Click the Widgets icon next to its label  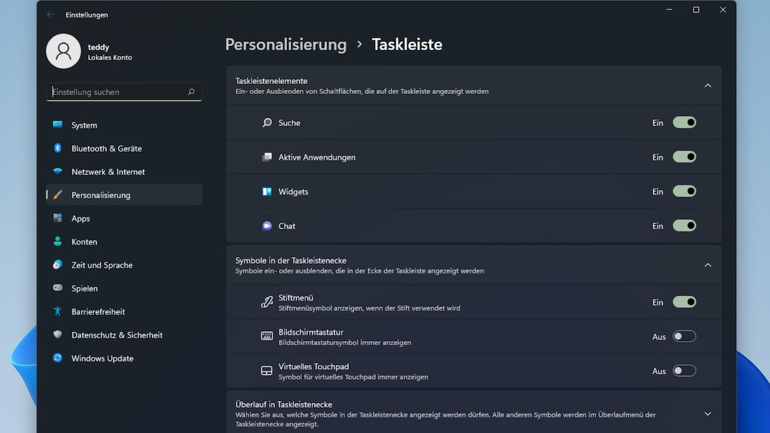click(267, 191)
